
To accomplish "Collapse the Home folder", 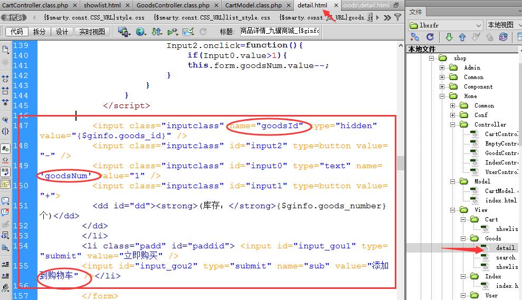I will [x=442, y=96].
